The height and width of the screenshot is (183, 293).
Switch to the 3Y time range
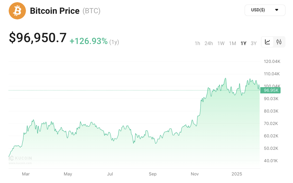pos(254,43)
